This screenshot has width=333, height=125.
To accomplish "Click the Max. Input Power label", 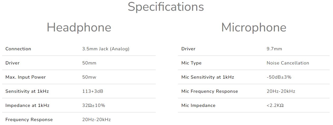I will pyautogui.click(x=26, y=77).
